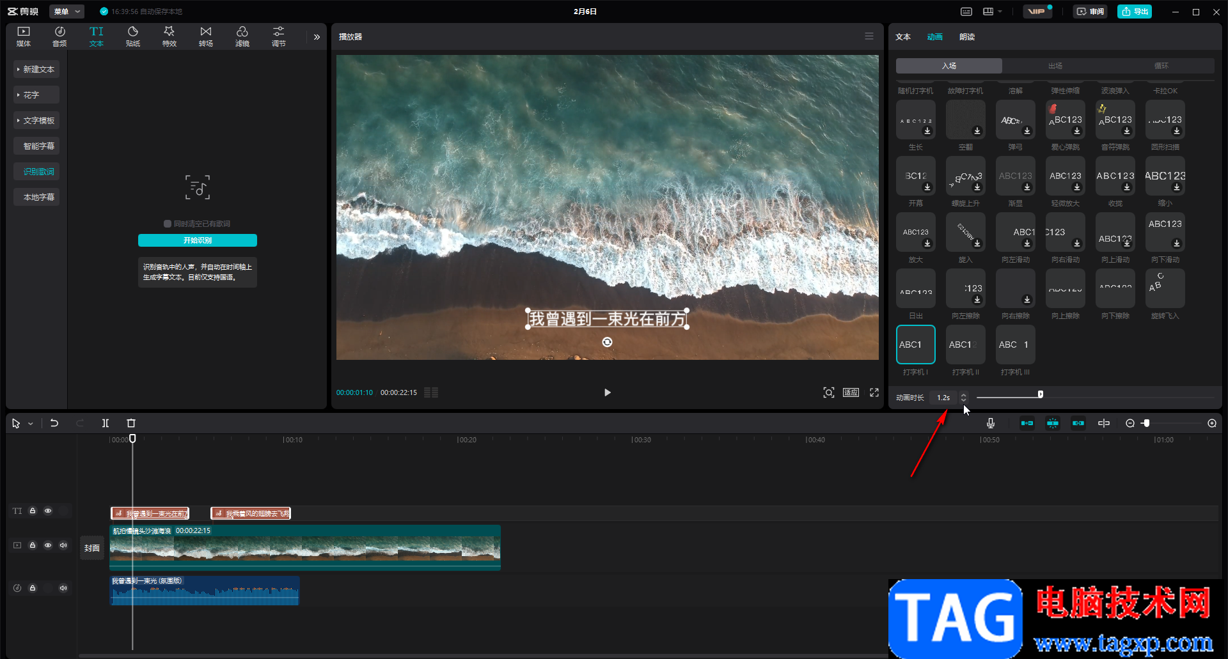Select the 打字机 II animation thumbnail
This screenshot has height=659, width=1228.
(966, 345)
